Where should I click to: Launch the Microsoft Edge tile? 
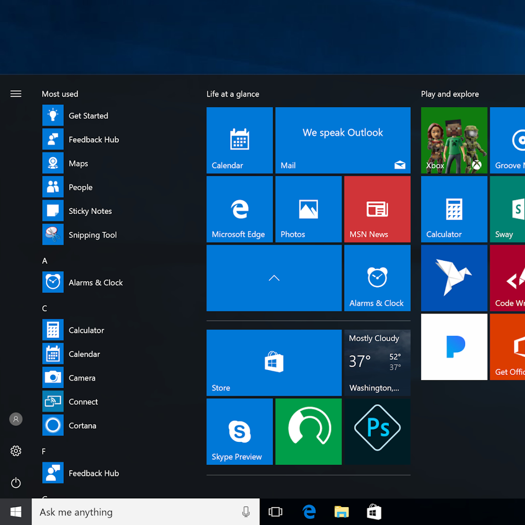240,209
